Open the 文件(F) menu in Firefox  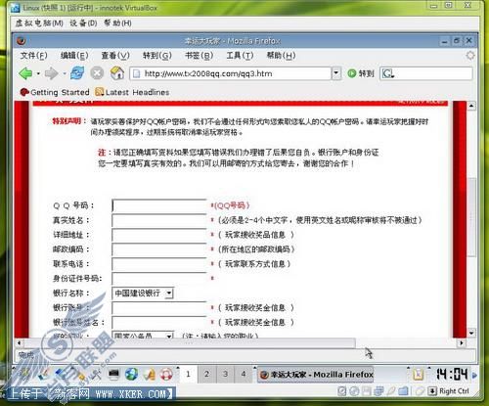tap(34, 56)
